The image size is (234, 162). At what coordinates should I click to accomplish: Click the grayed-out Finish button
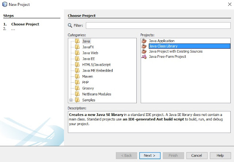[x=173, y=155]
